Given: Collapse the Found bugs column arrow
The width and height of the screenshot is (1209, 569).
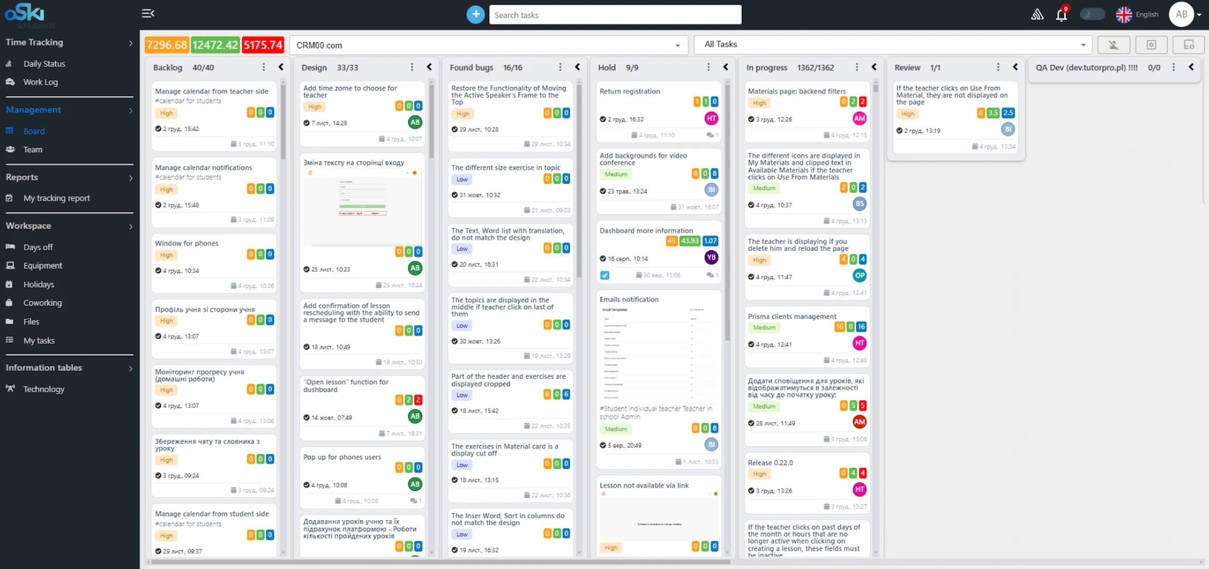Looking at the screenshot, I should click(x=577, y=67).
